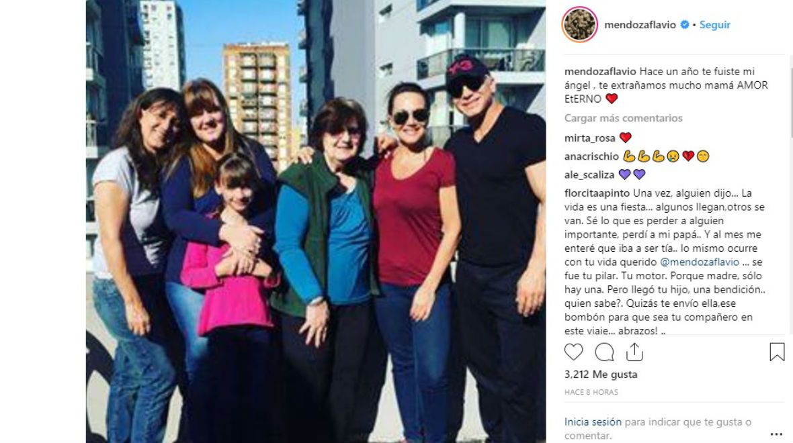Open comments with the speech bubble icon
Viewport: 793px width, 443px height.
pyautogui.click(x=604, y=352)
